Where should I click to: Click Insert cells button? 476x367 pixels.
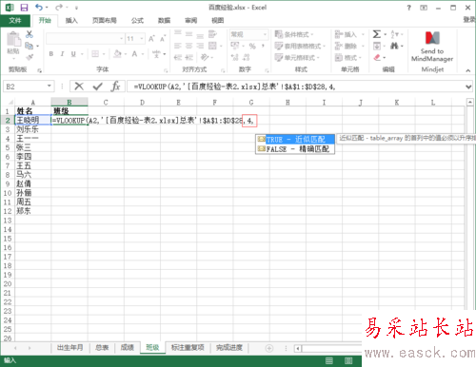(346, 34)
